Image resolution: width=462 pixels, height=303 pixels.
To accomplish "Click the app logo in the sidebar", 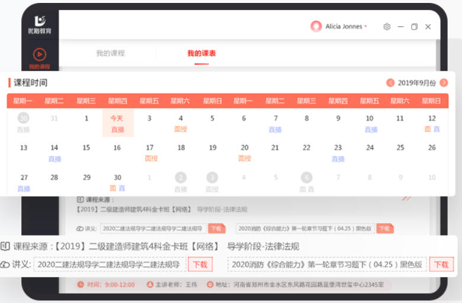I will [x=40, y=24].
